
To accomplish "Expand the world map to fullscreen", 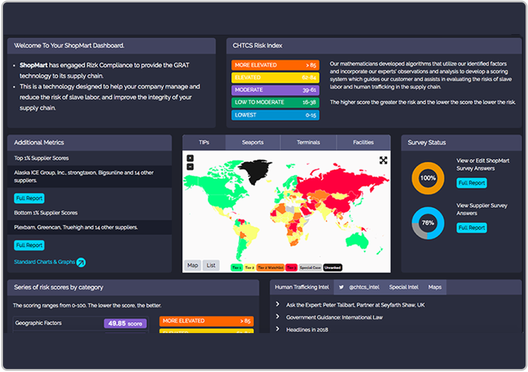I will pos(383,161).
